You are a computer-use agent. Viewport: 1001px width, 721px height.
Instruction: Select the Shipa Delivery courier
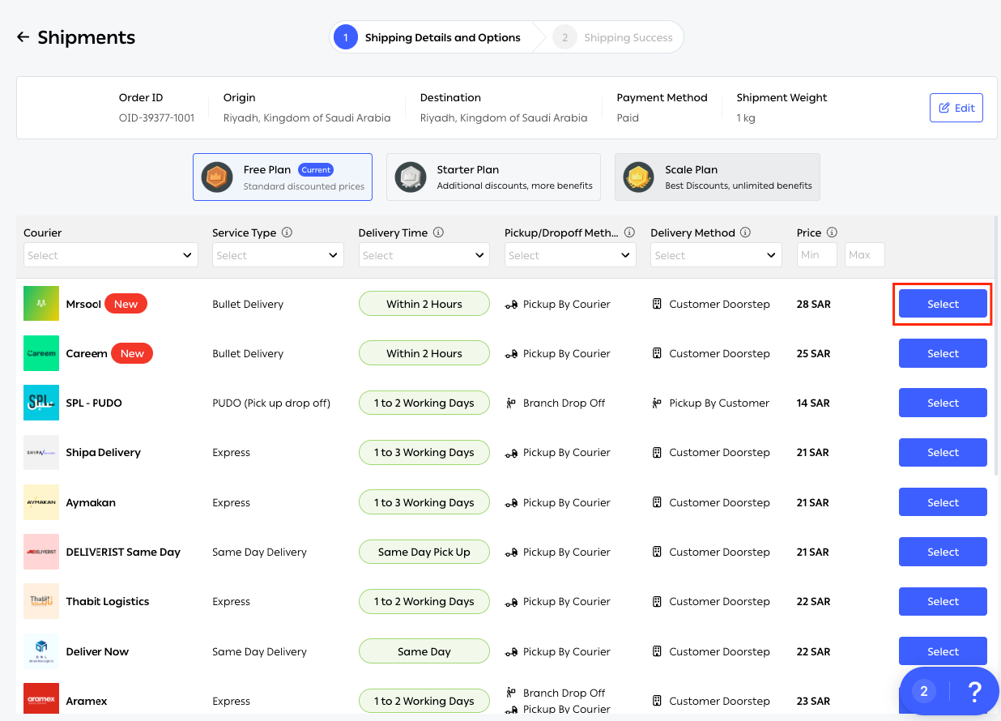click(x=943, y=452)
